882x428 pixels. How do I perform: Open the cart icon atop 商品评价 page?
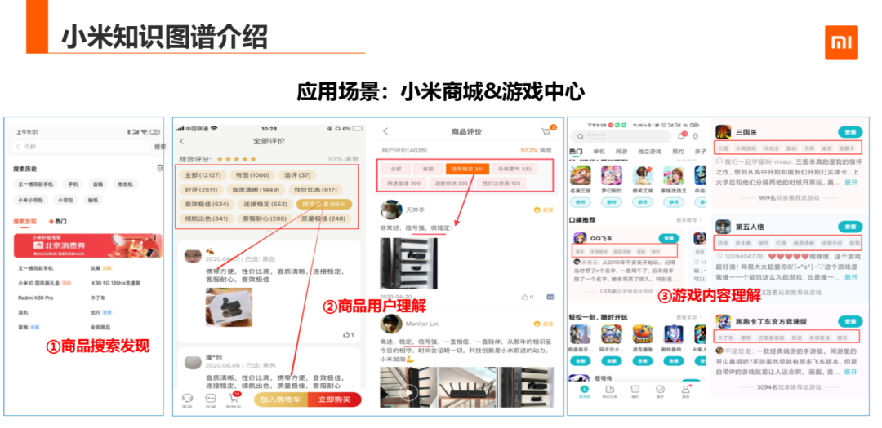[x=546, y=131]
